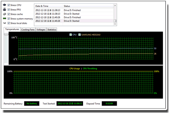
Task: Switch to the Voltages tab
Action: coord(41,29)
